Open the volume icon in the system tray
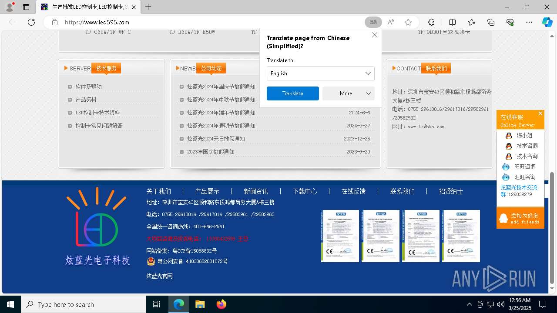The image size is (557, 313). [x=500, y=304]
